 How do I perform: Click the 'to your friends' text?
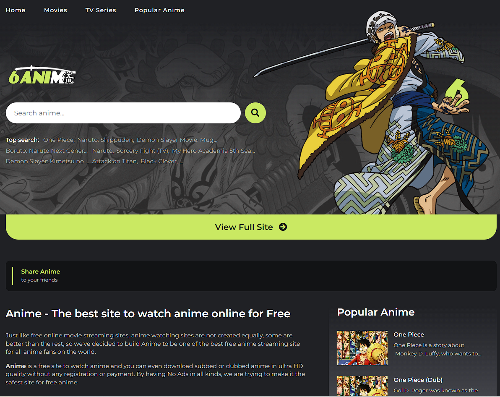point(39,280)
